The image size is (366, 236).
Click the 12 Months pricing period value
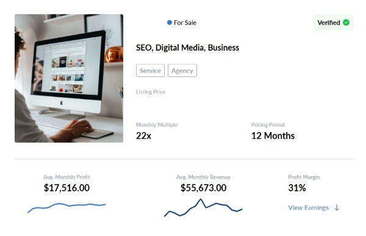coord(273,136)
